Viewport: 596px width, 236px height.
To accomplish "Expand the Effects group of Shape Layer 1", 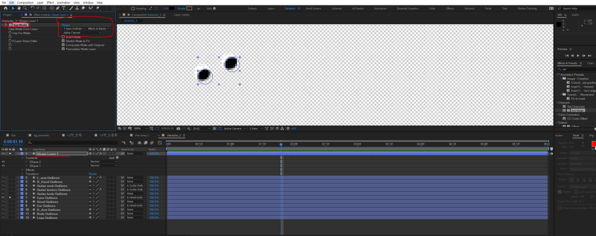I will tap(23, 170).
